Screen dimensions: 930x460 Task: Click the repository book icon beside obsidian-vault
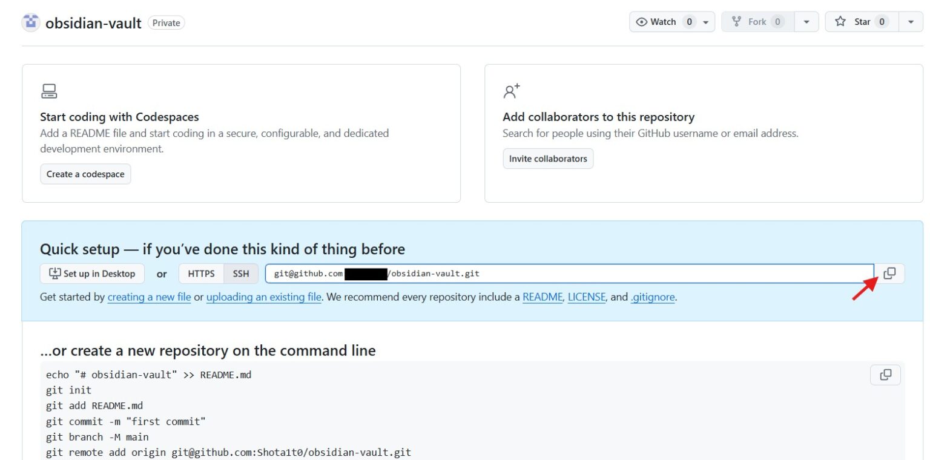pos(30,22)
